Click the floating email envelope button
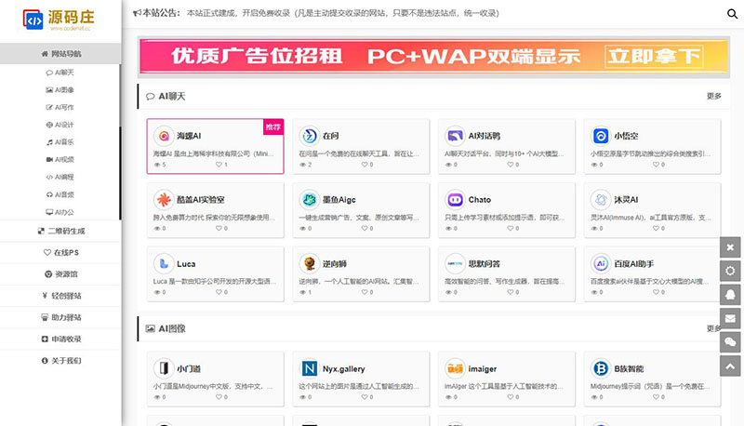The width and height of the screenshot is (744, 426). coord(730,318)
